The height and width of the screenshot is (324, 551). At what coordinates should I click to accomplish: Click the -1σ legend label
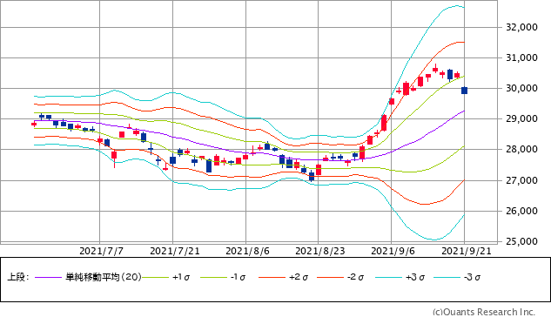point(238,277)
